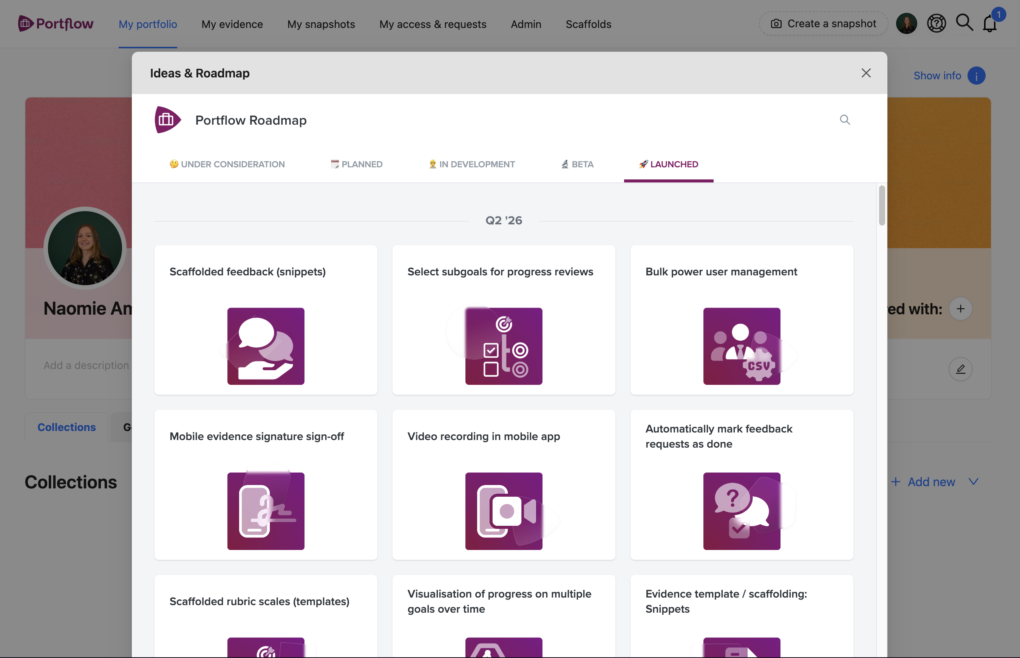Click the notification count badge
The image size is (1020, 658).
998,14
